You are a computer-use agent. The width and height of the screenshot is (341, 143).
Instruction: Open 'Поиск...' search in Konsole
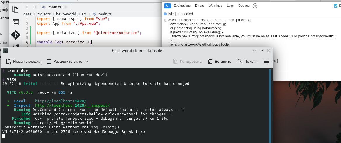[x=248, y=61]
